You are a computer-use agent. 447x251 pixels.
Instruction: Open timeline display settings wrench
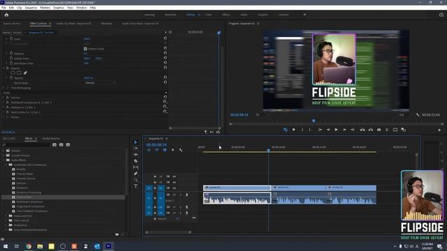[181, 150]
